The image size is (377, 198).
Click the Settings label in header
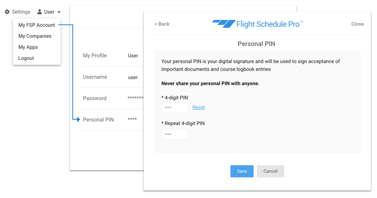(21, 12)
